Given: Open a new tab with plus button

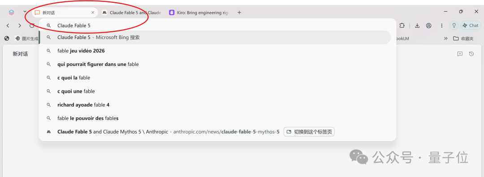Looking at the screenshot, I should point(239,13).
